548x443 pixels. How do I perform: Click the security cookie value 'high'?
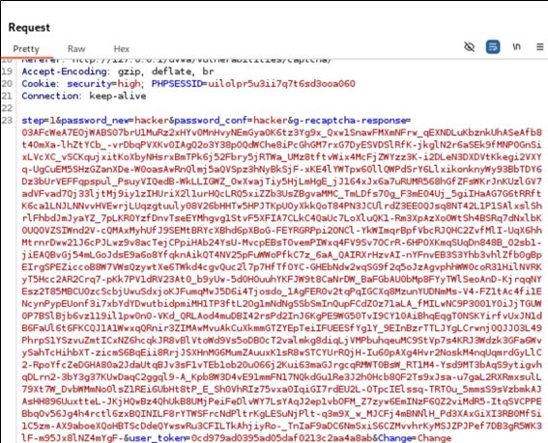129,84
